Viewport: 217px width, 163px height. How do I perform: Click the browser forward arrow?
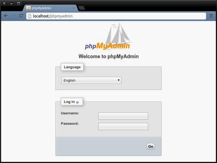pos(13,16)
